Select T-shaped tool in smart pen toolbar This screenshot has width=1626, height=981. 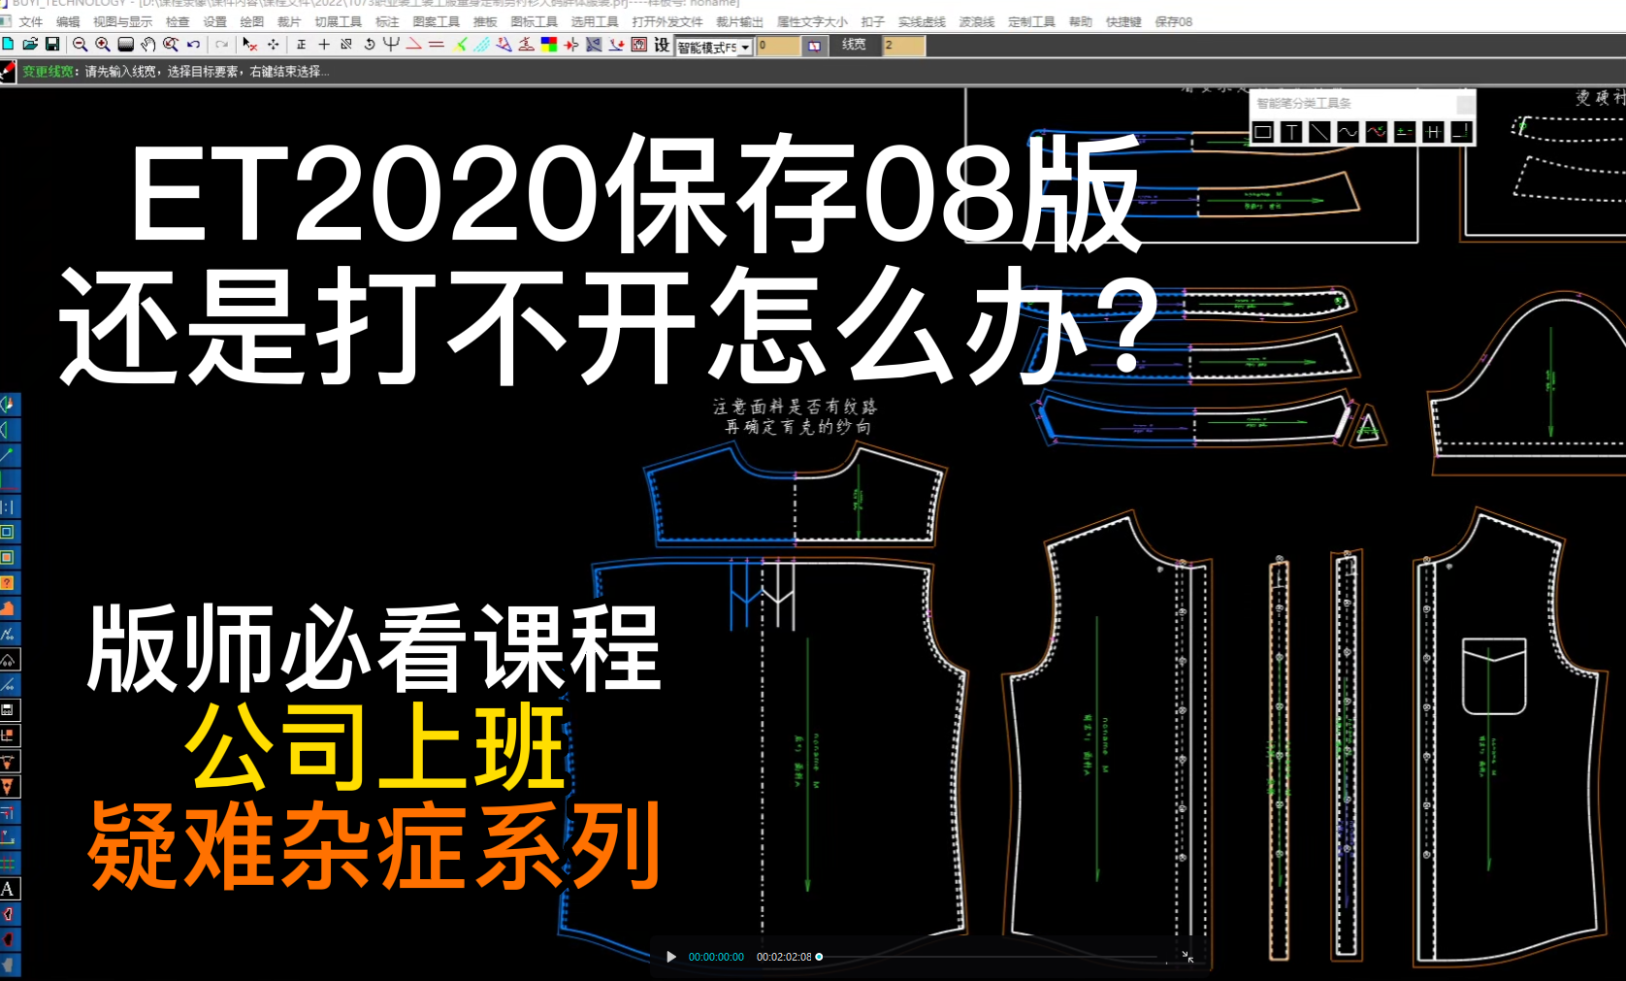click(x=1291, y=132)
